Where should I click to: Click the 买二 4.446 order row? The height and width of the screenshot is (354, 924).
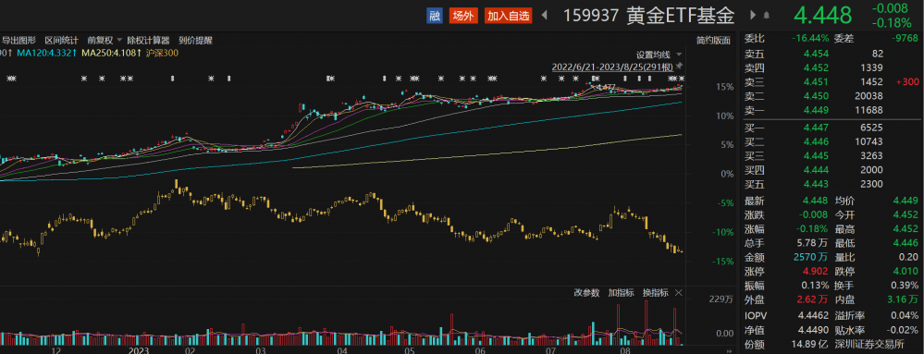831,142
